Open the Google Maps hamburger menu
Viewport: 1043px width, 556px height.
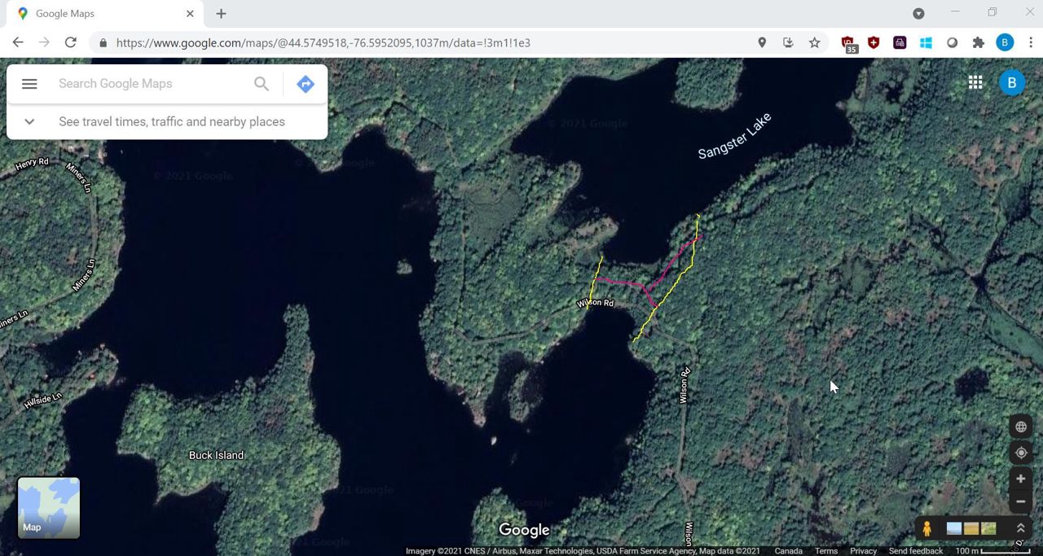pyautogui.click(x=29, y=84)
